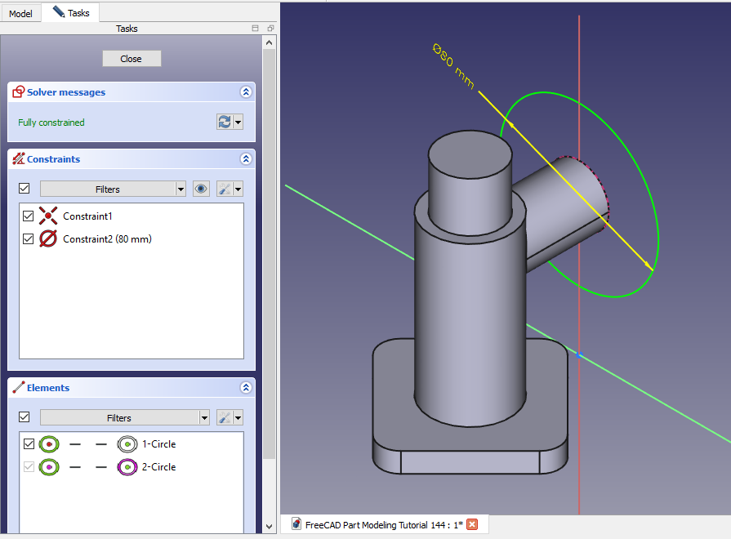Click the coincident icon of Constraint1
The height and width of the screenshot is (539, 731).
(48, 216)
